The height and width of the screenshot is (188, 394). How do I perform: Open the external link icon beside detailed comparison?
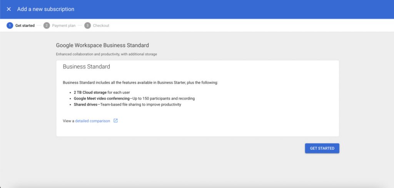coord(115,120)
